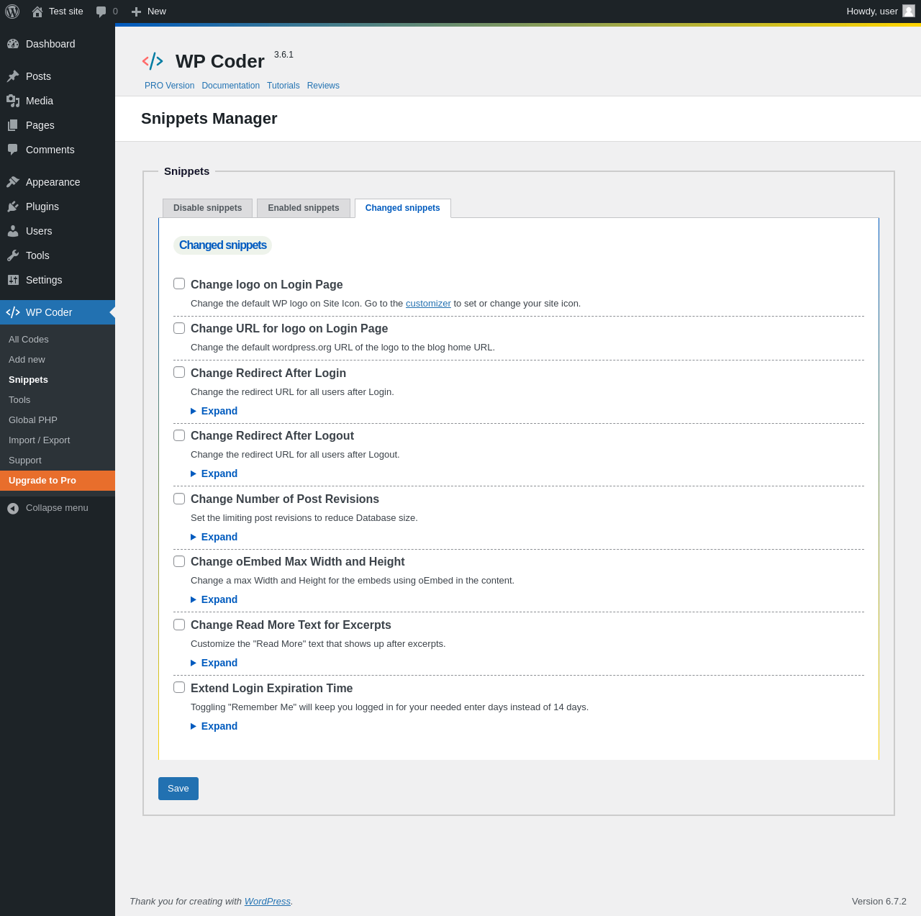Click the Appearance paintbrush icon
This screenshot has height=916, width=921.
(x=13, y=182)
